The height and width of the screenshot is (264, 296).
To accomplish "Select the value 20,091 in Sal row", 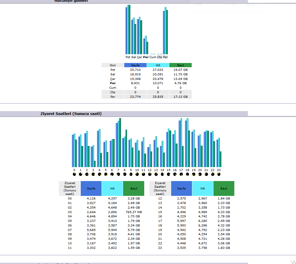I will click(x=158, y=74).
